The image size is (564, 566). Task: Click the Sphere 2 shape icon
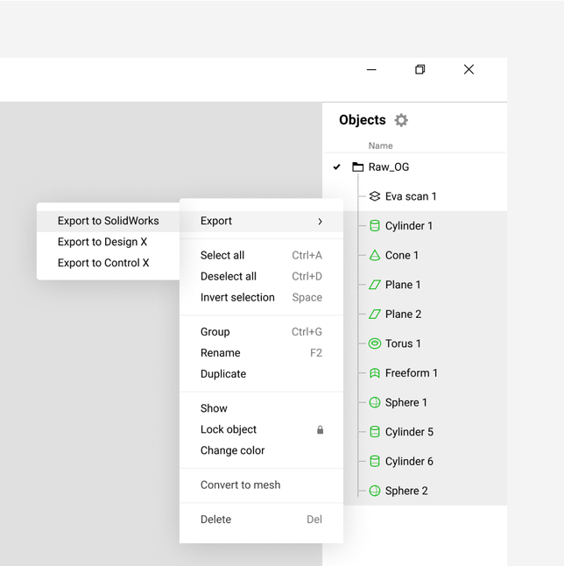coord(375,491)
